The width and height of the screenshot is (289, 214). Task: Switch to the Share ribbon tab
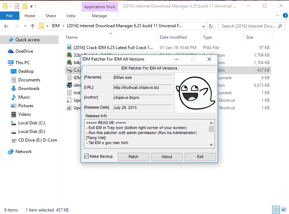(51, 16)
